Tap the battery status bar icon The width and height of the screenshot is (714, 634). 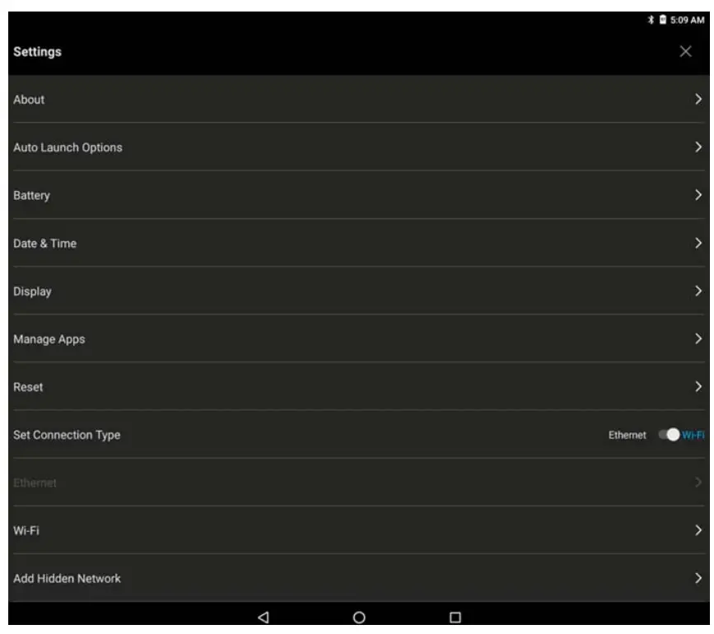(x=663, y=20)
